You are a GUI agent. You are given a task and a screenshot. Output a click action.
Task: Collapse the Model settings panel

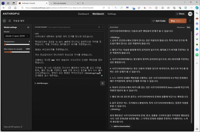[x=28, y=27]
